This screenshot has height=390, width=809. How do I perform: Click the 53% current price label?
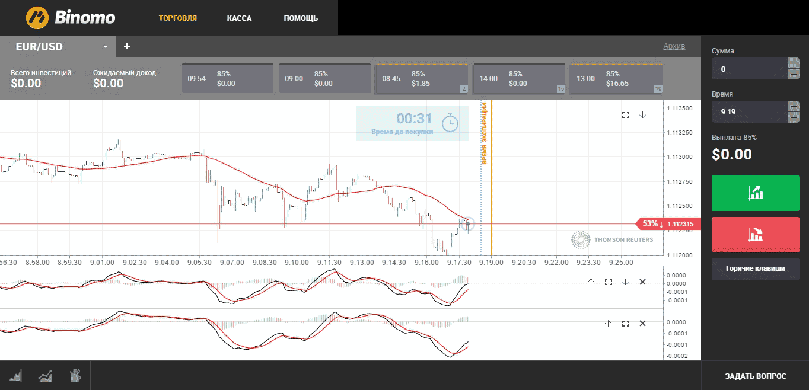coord(667,224)
